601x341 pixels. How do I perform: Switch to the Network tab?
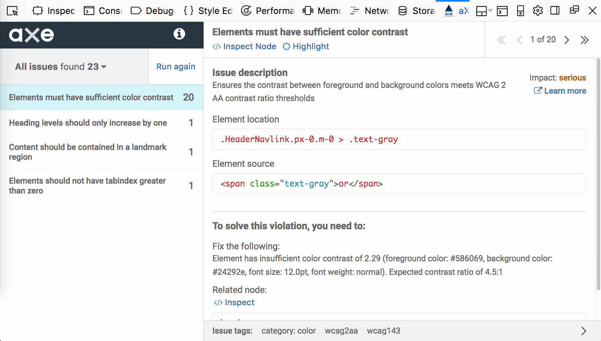[x=369, y=11]
